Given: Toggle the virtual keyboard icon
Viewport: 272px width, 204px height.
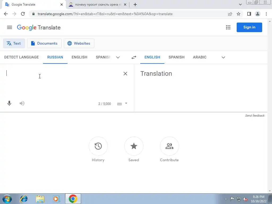Looking at the screenshot, I should pos(119,104).
